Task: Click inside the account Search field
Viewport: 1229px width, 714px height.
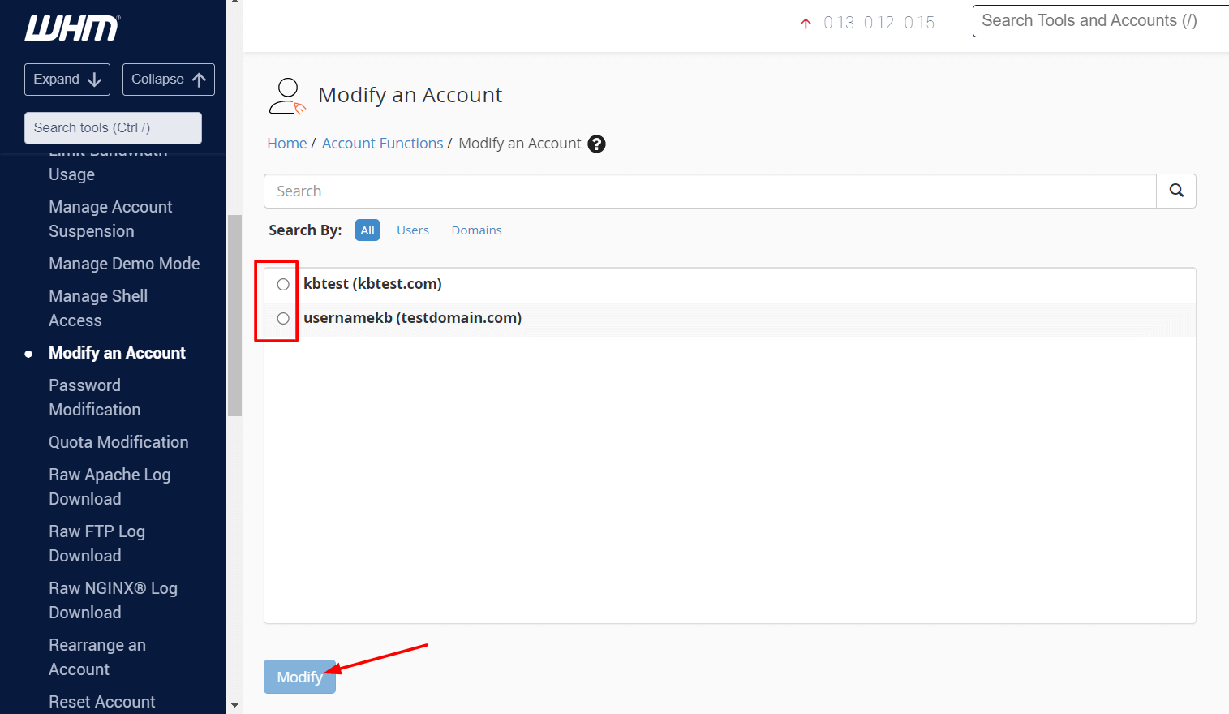Action: click(x=568, y=191)
